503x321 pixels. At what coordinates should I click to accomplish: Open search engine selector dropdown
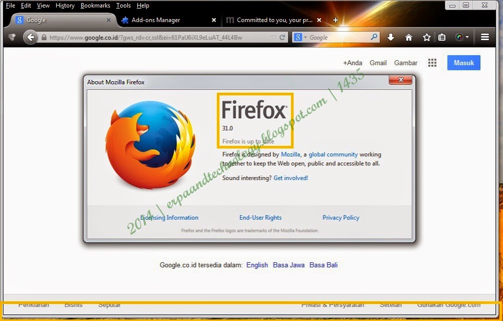(305, 37)
